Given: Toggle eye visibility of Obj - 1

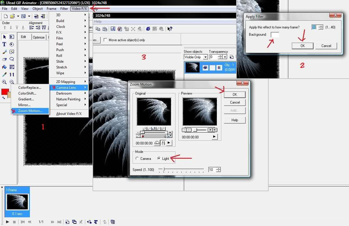Looking at the screenshot, I should 205,68.
